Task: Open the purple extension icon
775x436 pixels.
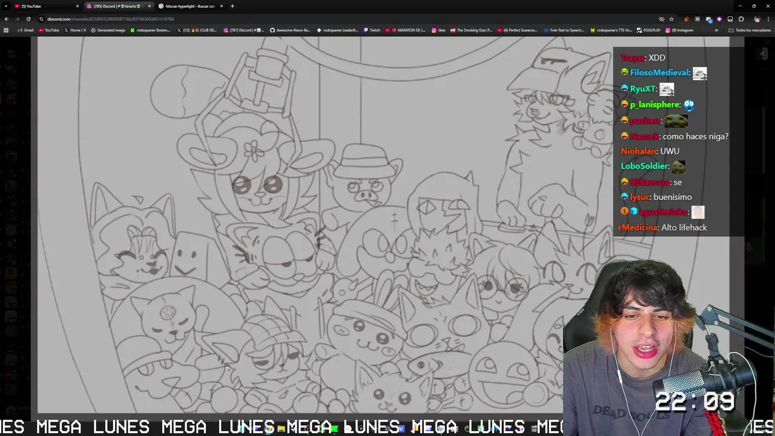Action: [719, 19]
